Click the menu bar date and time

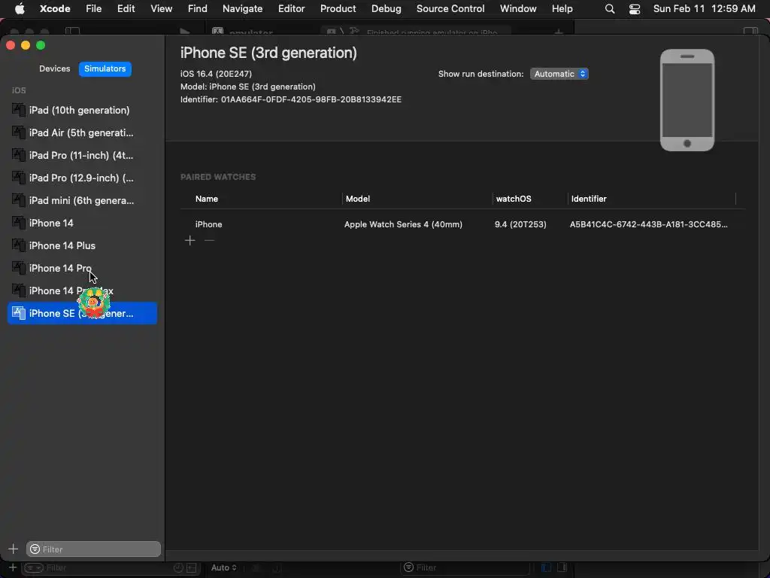(704, 8)
